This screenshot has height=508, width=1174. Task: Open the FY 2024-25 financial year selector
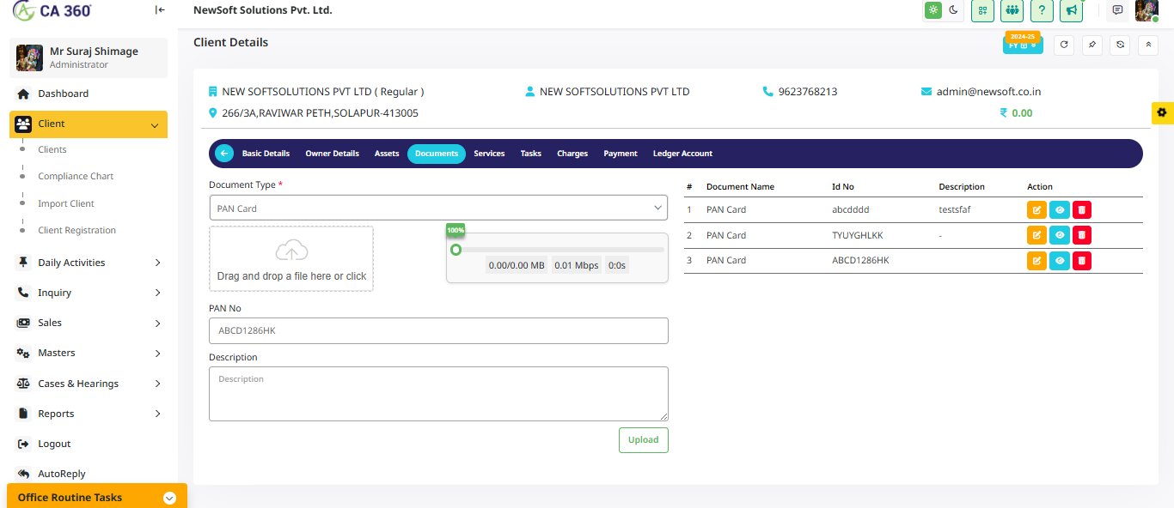1023,43
